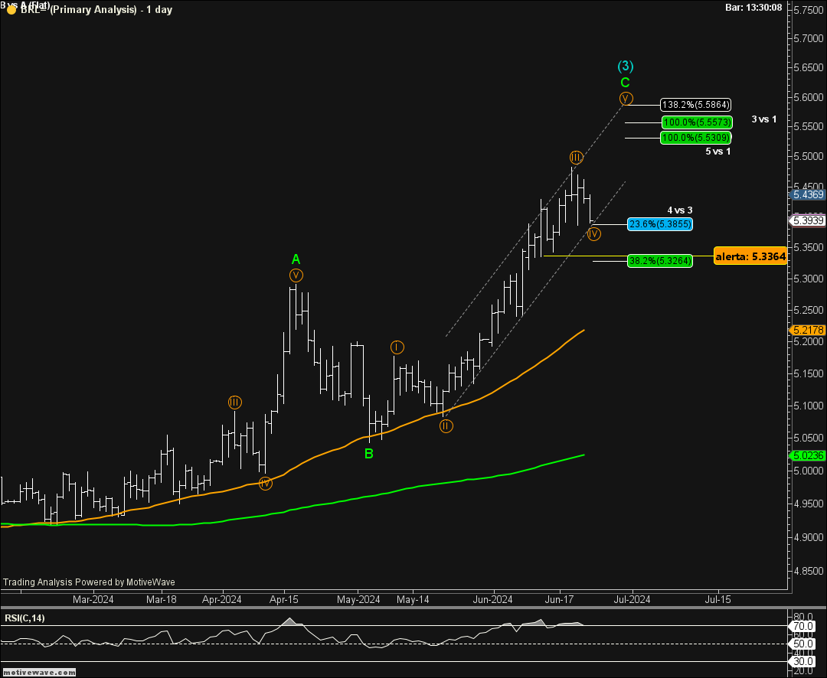This screenshot has width=827, height=678.
Task: Click the Apr-2024 date axis label
Action: point(222,599)
